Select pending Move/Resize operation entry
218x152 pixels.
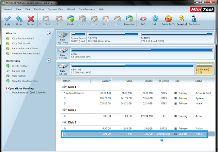(29, 92)
